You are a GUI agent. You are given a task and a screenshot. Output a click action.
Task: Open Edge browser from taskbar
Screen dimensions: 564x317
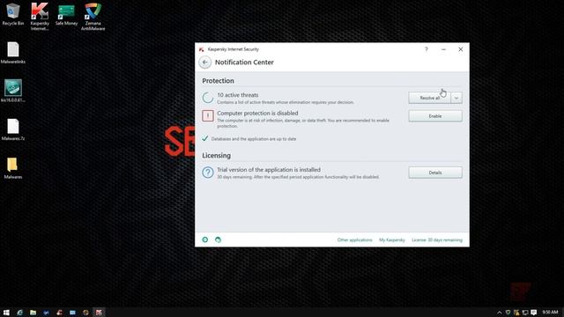[x=19, y=313]
